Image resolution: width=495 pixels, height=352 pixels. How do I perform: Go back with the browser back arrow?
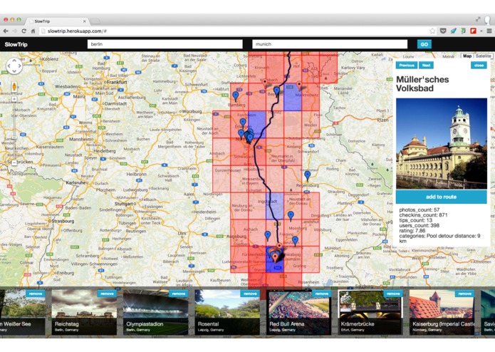click(x=6, y=31)
